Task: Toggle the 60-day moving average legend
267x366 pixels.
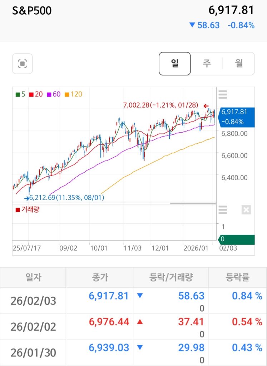Action: click(x=54, y=94)
